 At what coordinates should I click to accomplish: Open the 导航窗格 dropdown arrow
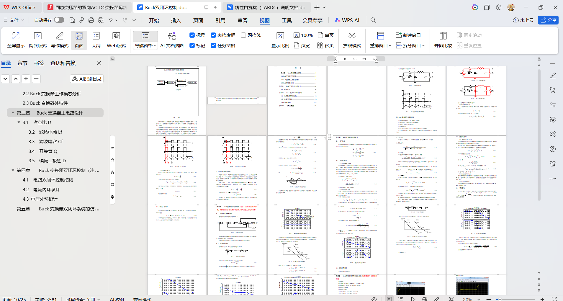click(155, 46)
